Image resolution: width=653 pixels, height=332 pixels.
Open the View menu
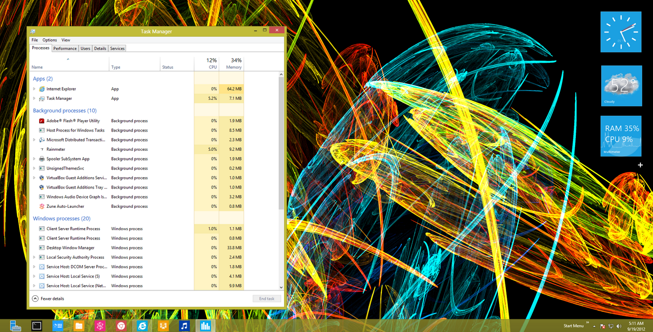click(66, 40)
